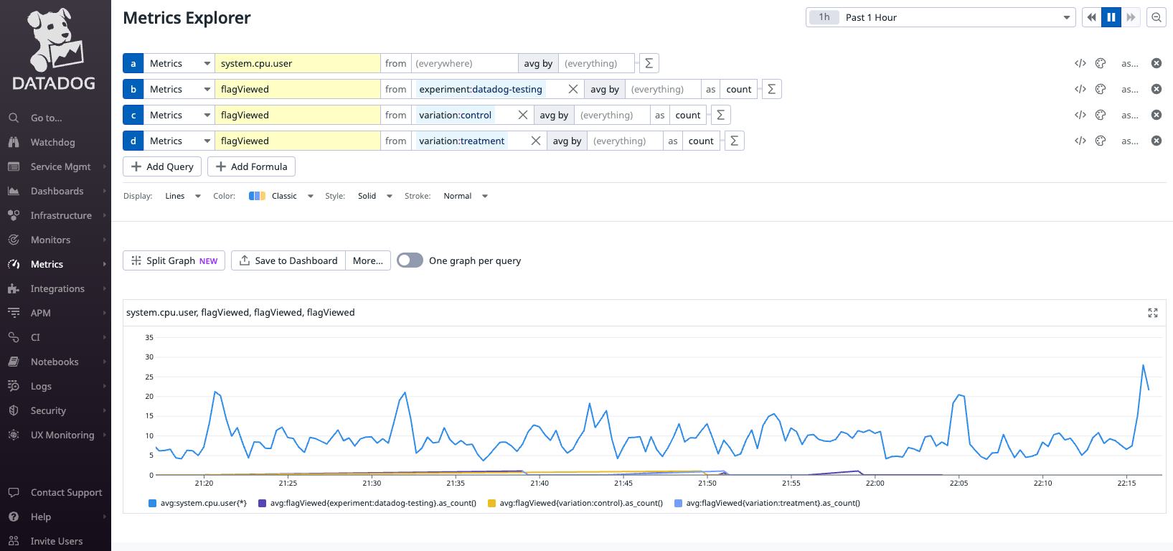Open sigma functions for query c
Image resolution: width=1173 pixels, height=551 pixels.
[x=720, y=115]
